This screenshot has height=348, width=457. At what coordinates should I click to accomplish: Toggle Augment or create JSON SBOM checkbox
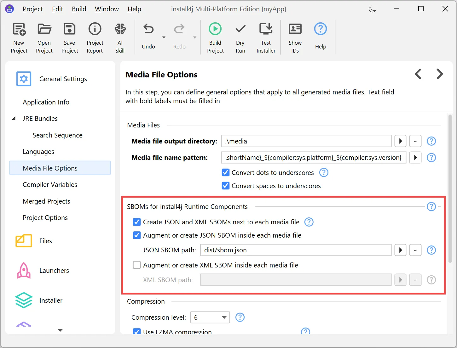(137, 235)
